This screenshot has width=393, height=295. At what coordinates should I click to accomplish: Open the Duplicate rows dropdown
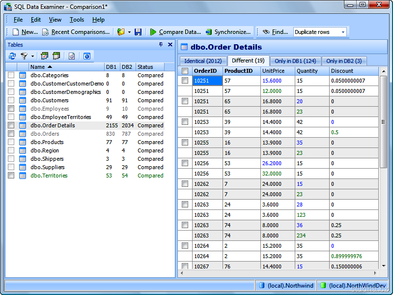point(343,32)
